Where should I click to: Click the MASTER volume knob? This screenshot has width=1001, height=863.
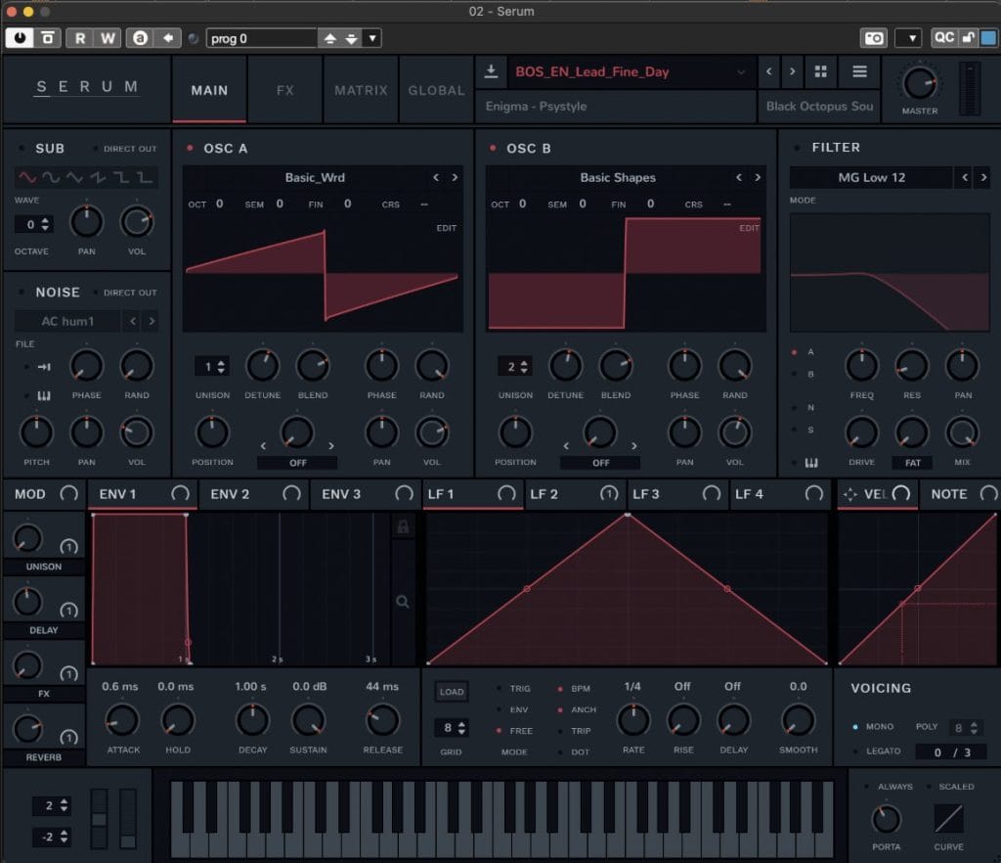point(919,84)
